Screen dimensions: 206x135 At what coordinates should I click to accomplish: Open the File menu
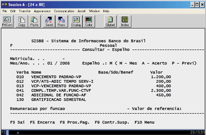5,11
